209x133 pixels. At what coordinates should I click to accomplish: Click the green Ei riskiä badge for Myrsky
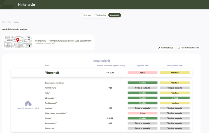point(142,118)
